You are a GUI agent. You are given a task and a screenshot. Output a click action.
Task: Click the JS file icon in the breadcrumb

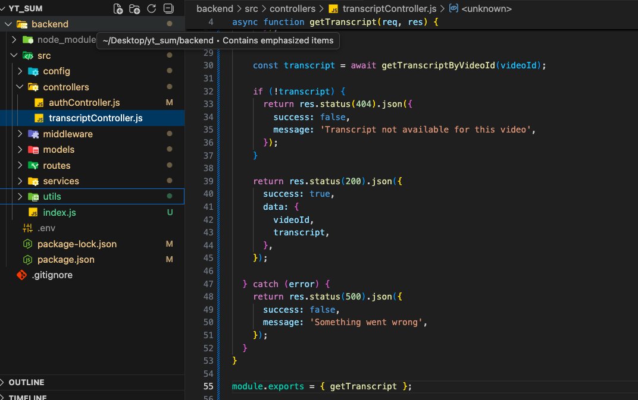[333, 9]
